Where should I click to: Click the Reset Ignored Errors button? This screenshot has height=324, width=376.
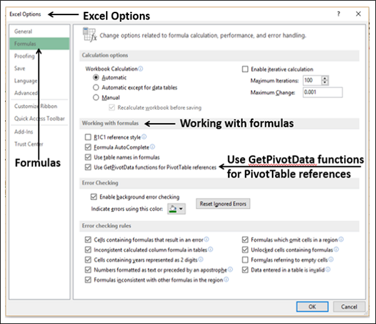(223, 204)
